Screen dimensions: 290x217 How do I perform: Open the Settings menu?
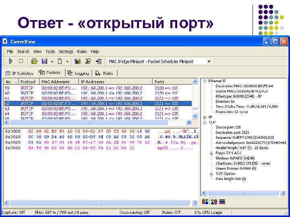tap(66, 52)
